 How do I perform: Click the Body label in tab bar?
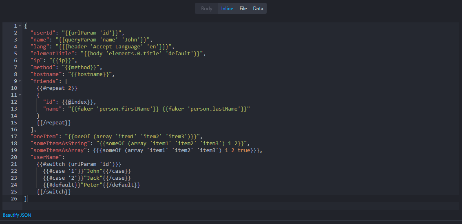pos(207,9)
